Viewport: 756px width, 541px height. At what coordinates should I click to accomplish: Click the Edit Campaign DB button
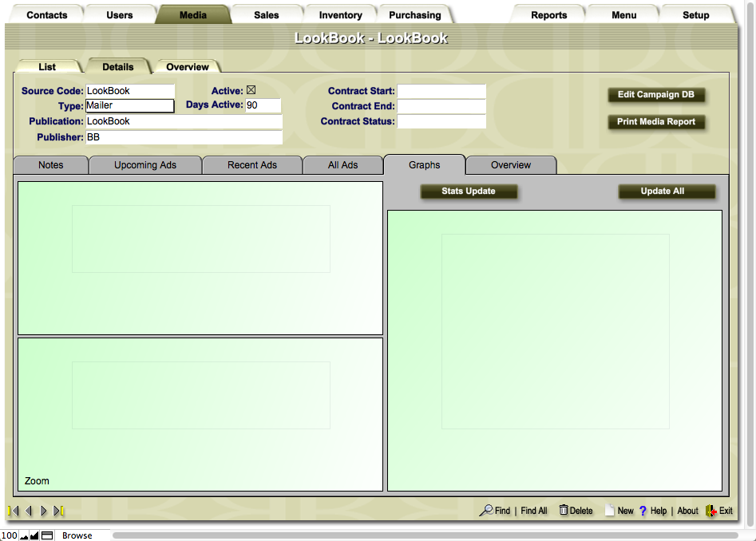pos(656,95)
